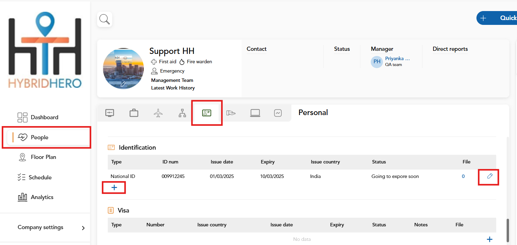This screenshot has width=517, height=245.
Task: Click the Floor Plan location pin icon
Action: click(22, 157)
